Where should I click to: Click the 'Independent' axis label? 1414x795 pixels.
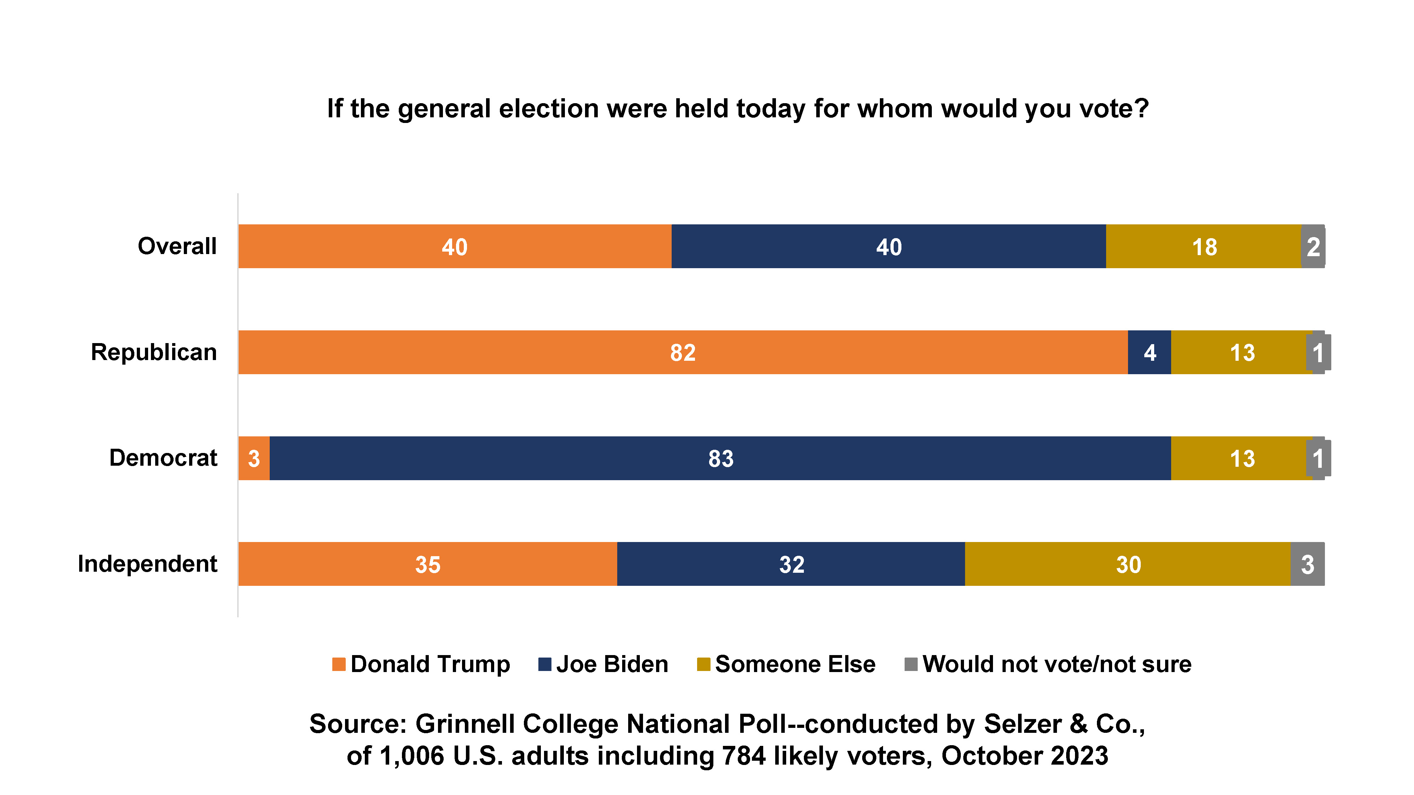pos(147,564)
